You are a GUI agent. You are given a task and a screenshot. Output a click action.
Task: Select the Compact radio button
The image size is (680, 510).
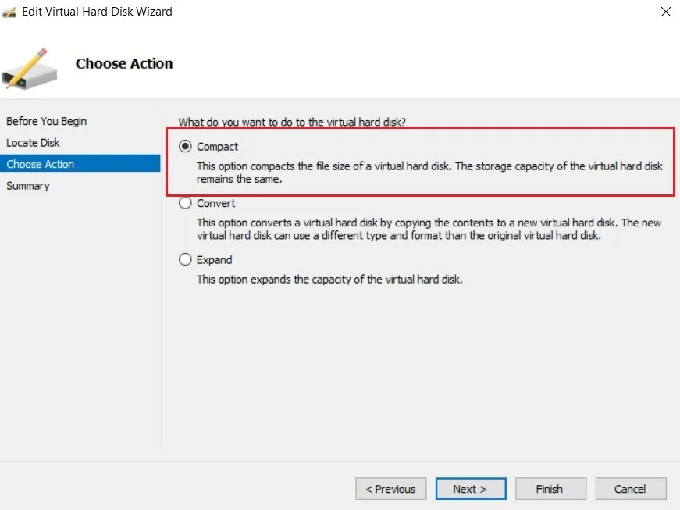185,147
